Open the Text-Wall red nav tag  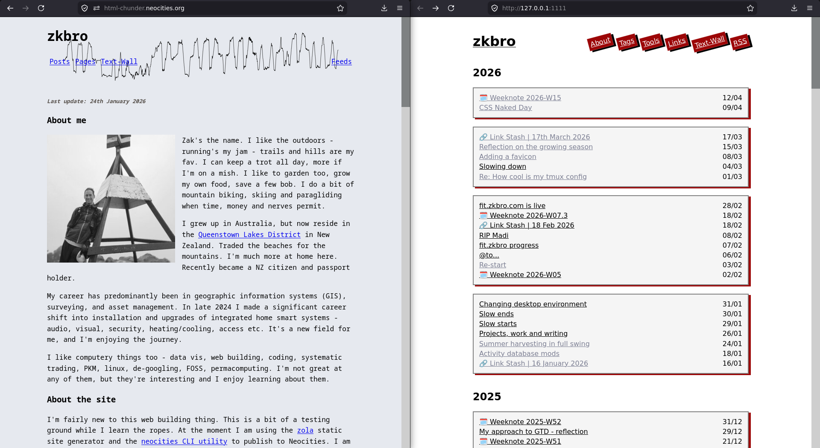pyautogui.click(x=709, y=42)
